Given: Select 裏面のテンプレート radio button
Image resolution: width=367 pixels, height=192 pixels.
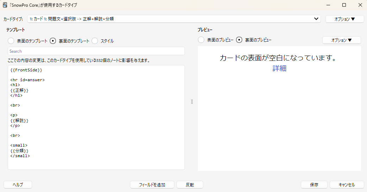Looking at the screenshot, I should coord(53,41).
